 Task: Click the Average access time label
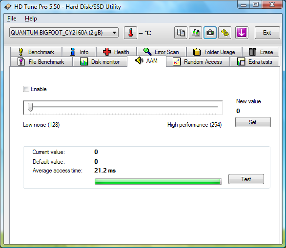pyautogui.click(x=58, y=171)
